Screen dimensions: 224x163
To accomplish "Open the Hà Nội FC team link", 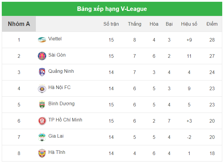I will click(x=59, y=88).
